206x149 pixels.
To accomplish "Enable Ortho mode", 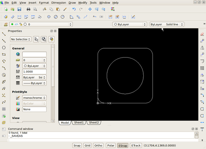I will coord(98,145).
